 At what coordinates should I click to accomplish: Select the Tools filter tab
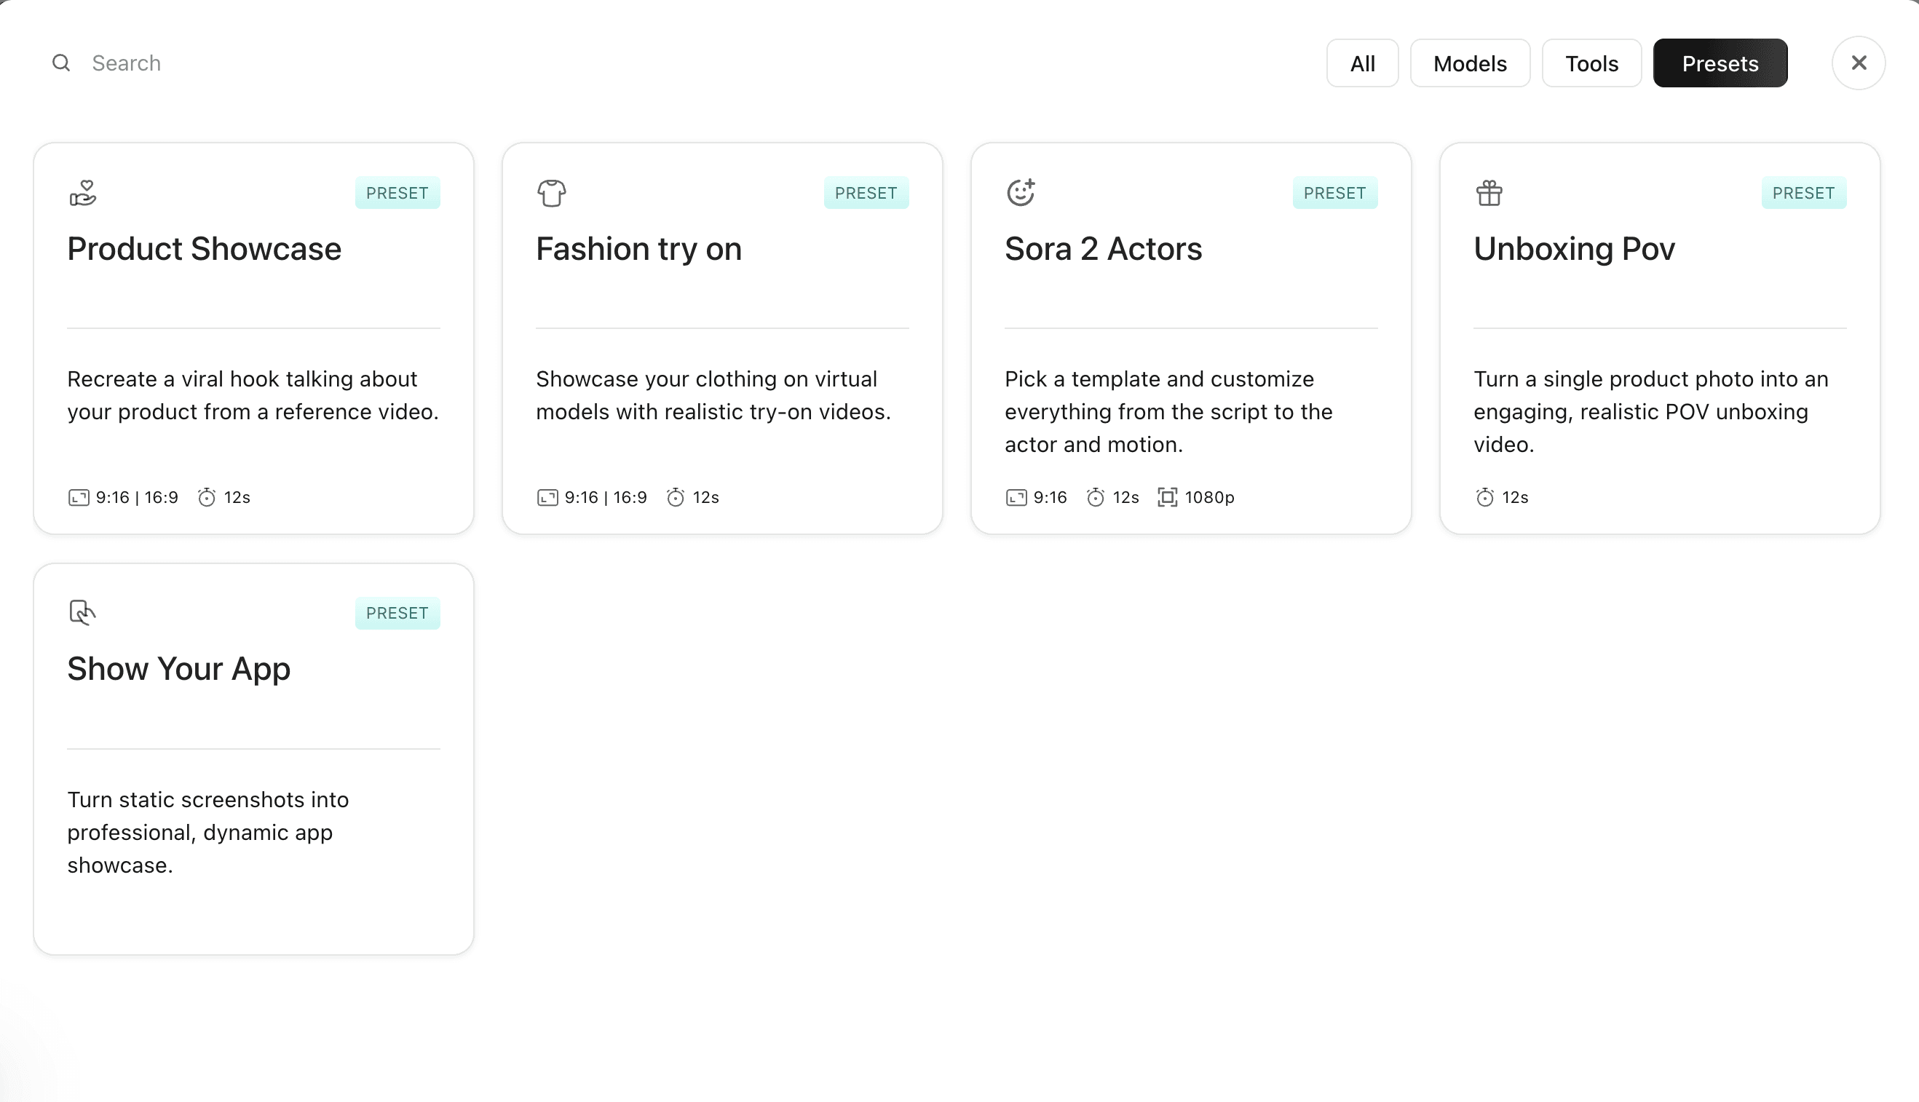pos(1591,63)
